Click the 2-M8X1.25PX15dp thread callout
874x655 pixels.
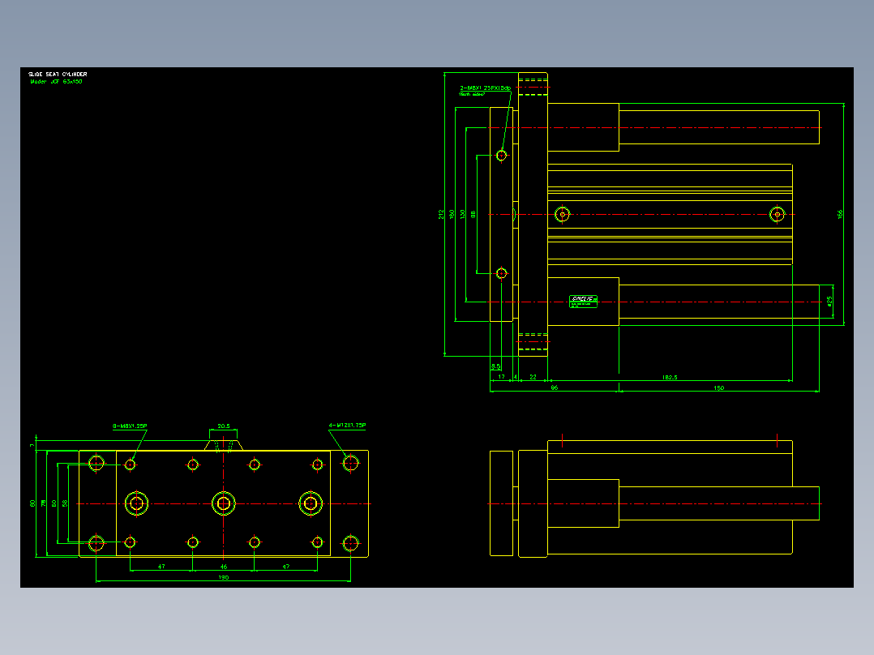(x=485, y=88)
